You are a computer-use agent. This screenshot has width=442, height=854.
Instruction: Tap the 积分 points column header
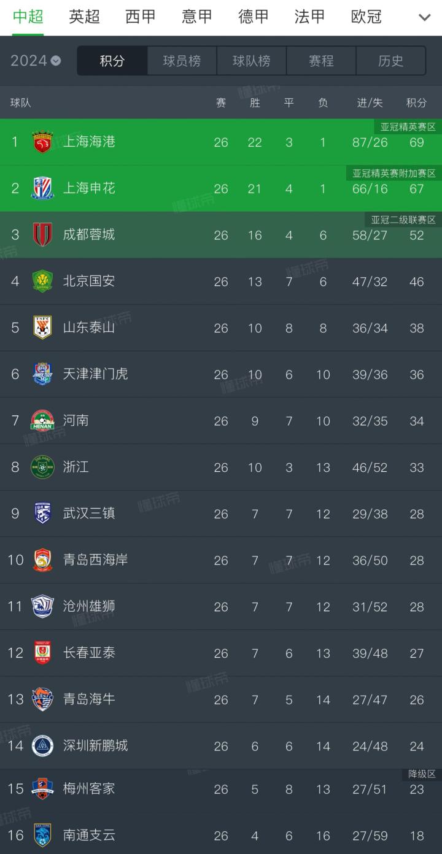point(416,102)
